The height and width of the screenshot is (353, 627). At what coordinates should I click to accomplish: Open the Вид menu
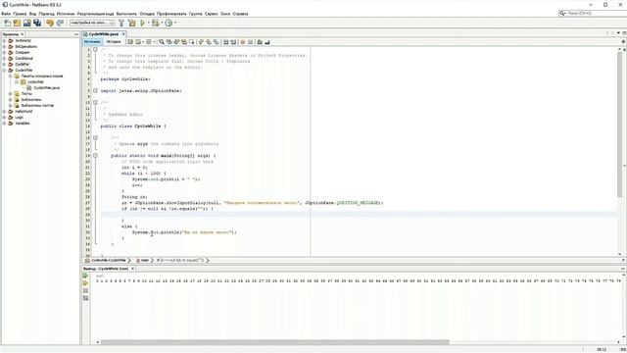[x=32, y=14]
